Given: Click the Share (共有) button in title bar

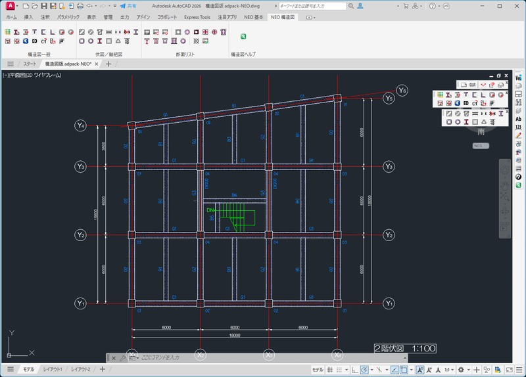Looking at the screenshot, I should point(128,6).
